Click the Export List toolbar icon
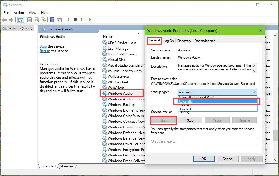Viewport: 279px width, 176px height. pyautogui.click(x=43, y=20)
